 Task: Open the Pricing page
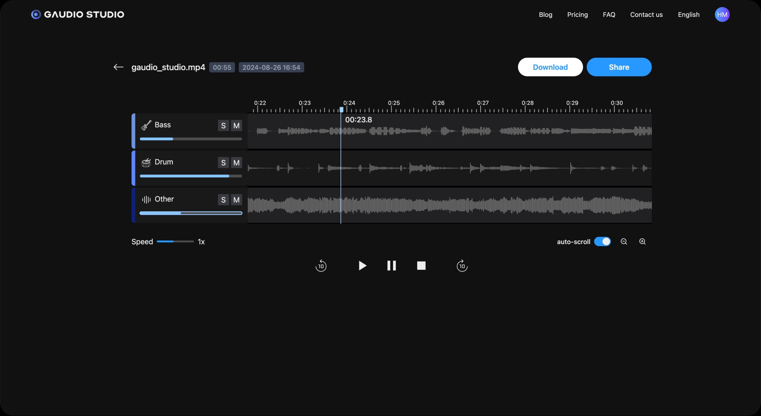(578, 15)
